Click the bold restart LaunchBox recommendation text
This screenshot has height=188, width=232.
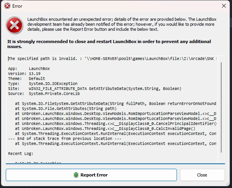109,44
